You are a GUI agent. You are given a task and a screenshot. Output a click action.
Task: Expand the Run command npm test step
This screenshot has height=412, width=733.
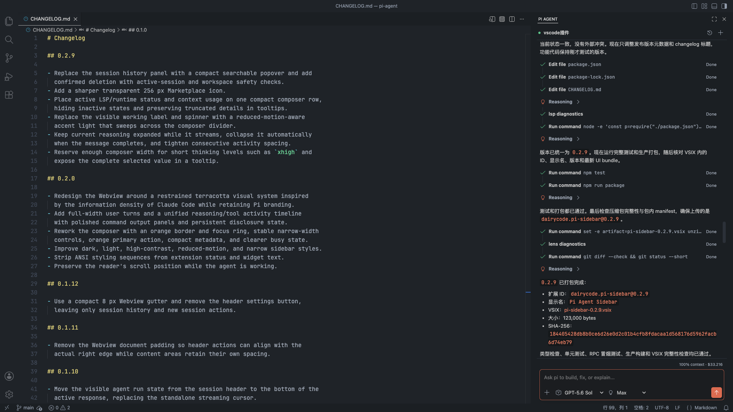(628, 173)
